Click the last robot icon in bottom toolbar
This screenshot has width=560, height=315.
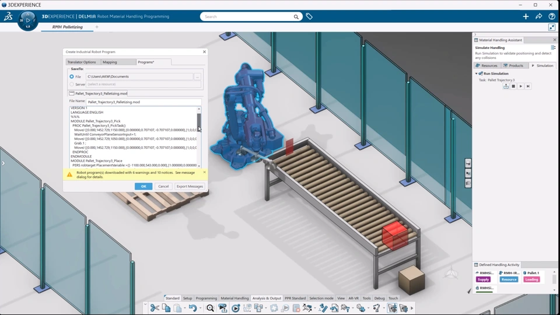point(404,308)
